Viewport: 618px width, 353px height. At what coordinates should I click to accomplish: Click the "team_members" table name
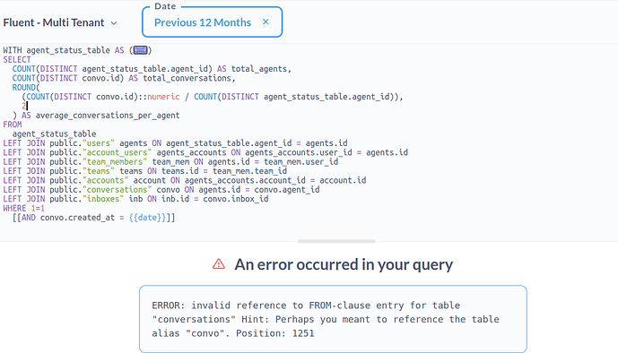pos(115,162)
